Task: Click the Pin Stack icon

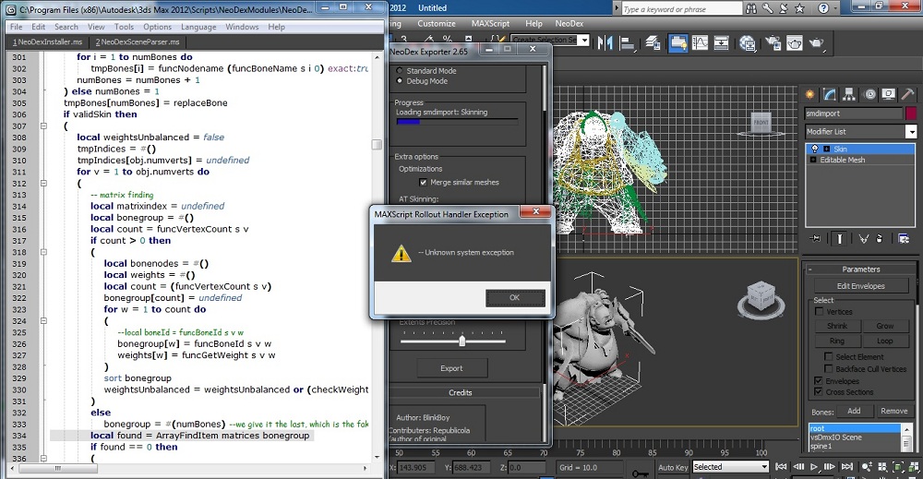Action: pos(815,238)
